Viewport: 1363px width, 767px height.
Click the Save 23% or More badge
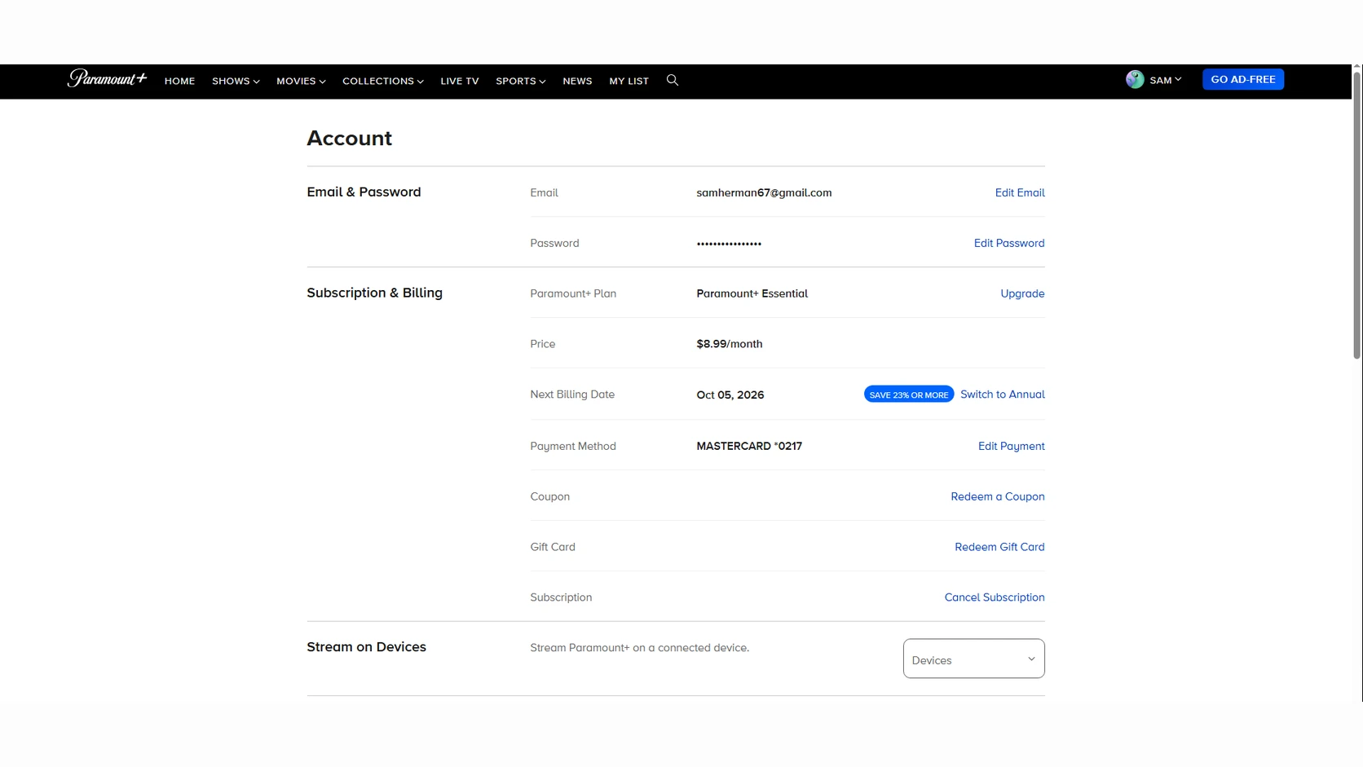909,395
